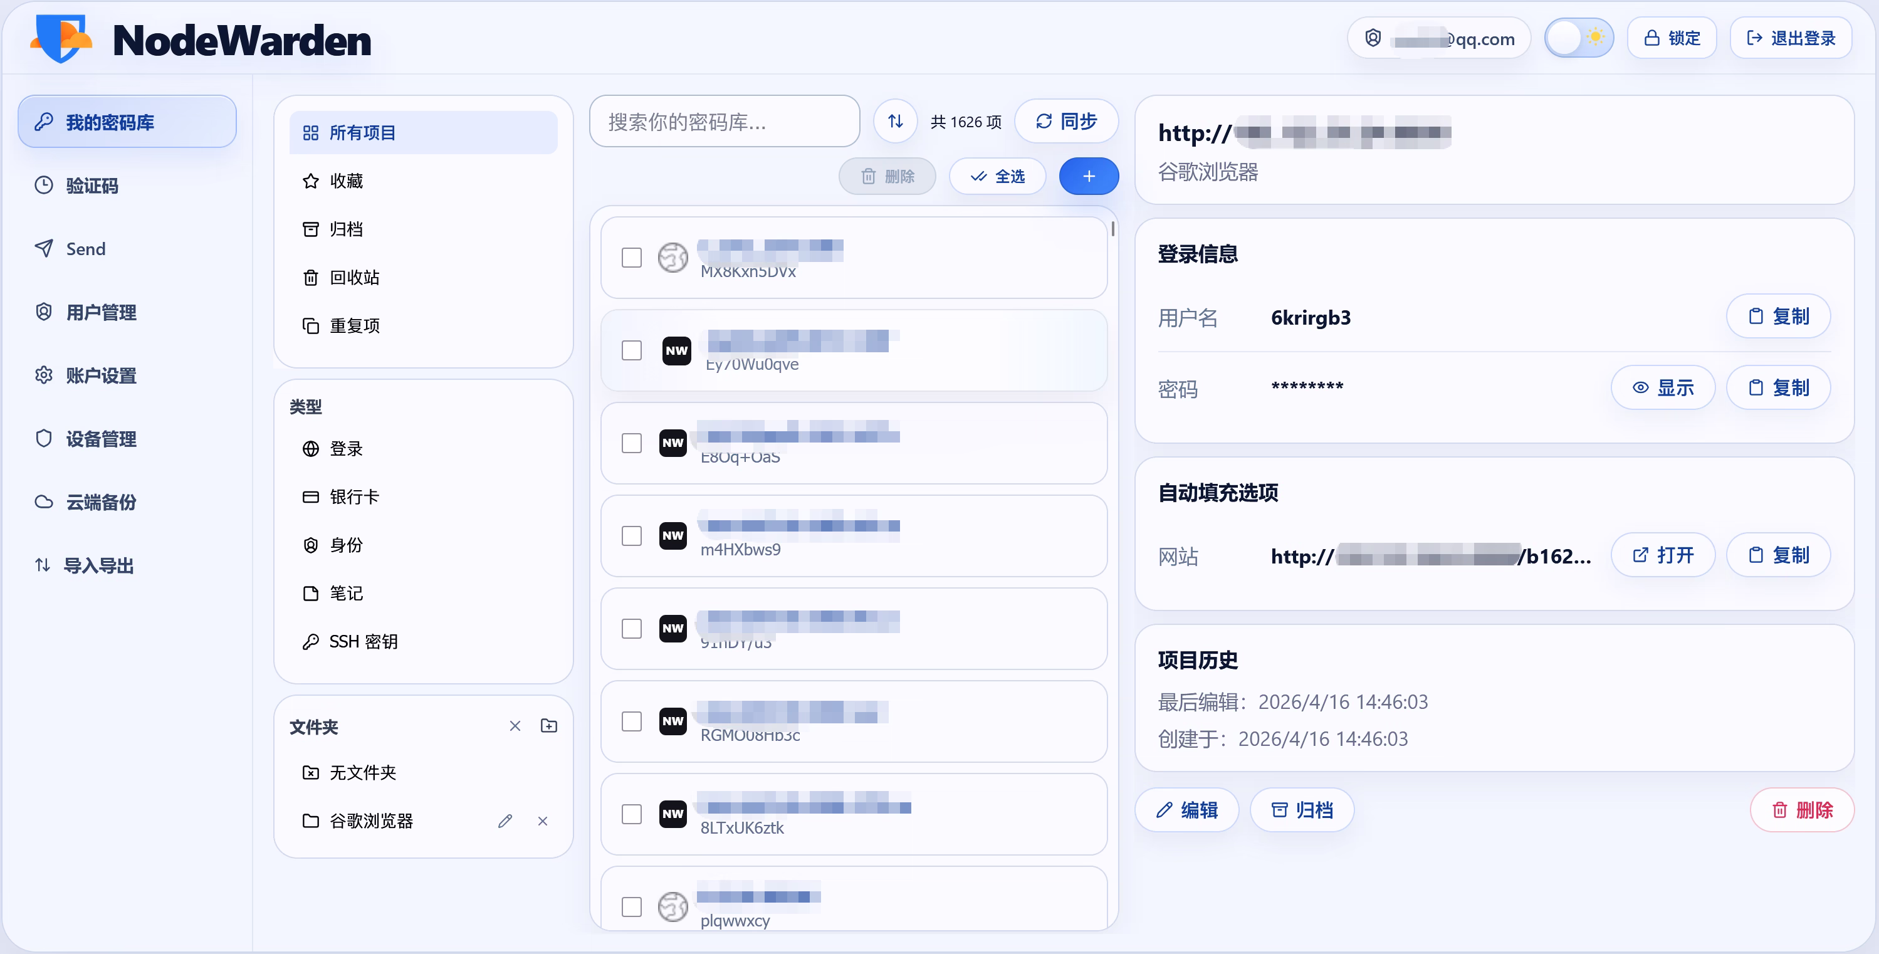Open the 回收站 recycle bin view
1879x954 pixels.
pos(355,277)
